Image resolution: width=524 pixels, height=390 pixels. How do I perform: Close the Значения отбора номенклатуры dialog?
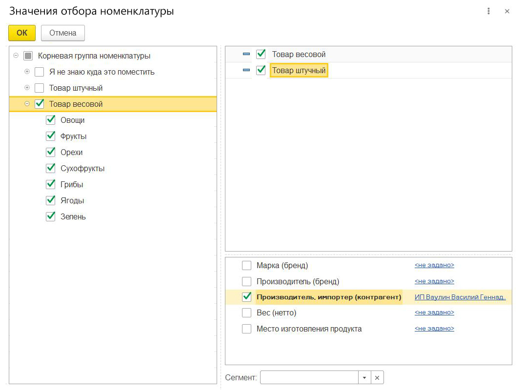(507, 11)
